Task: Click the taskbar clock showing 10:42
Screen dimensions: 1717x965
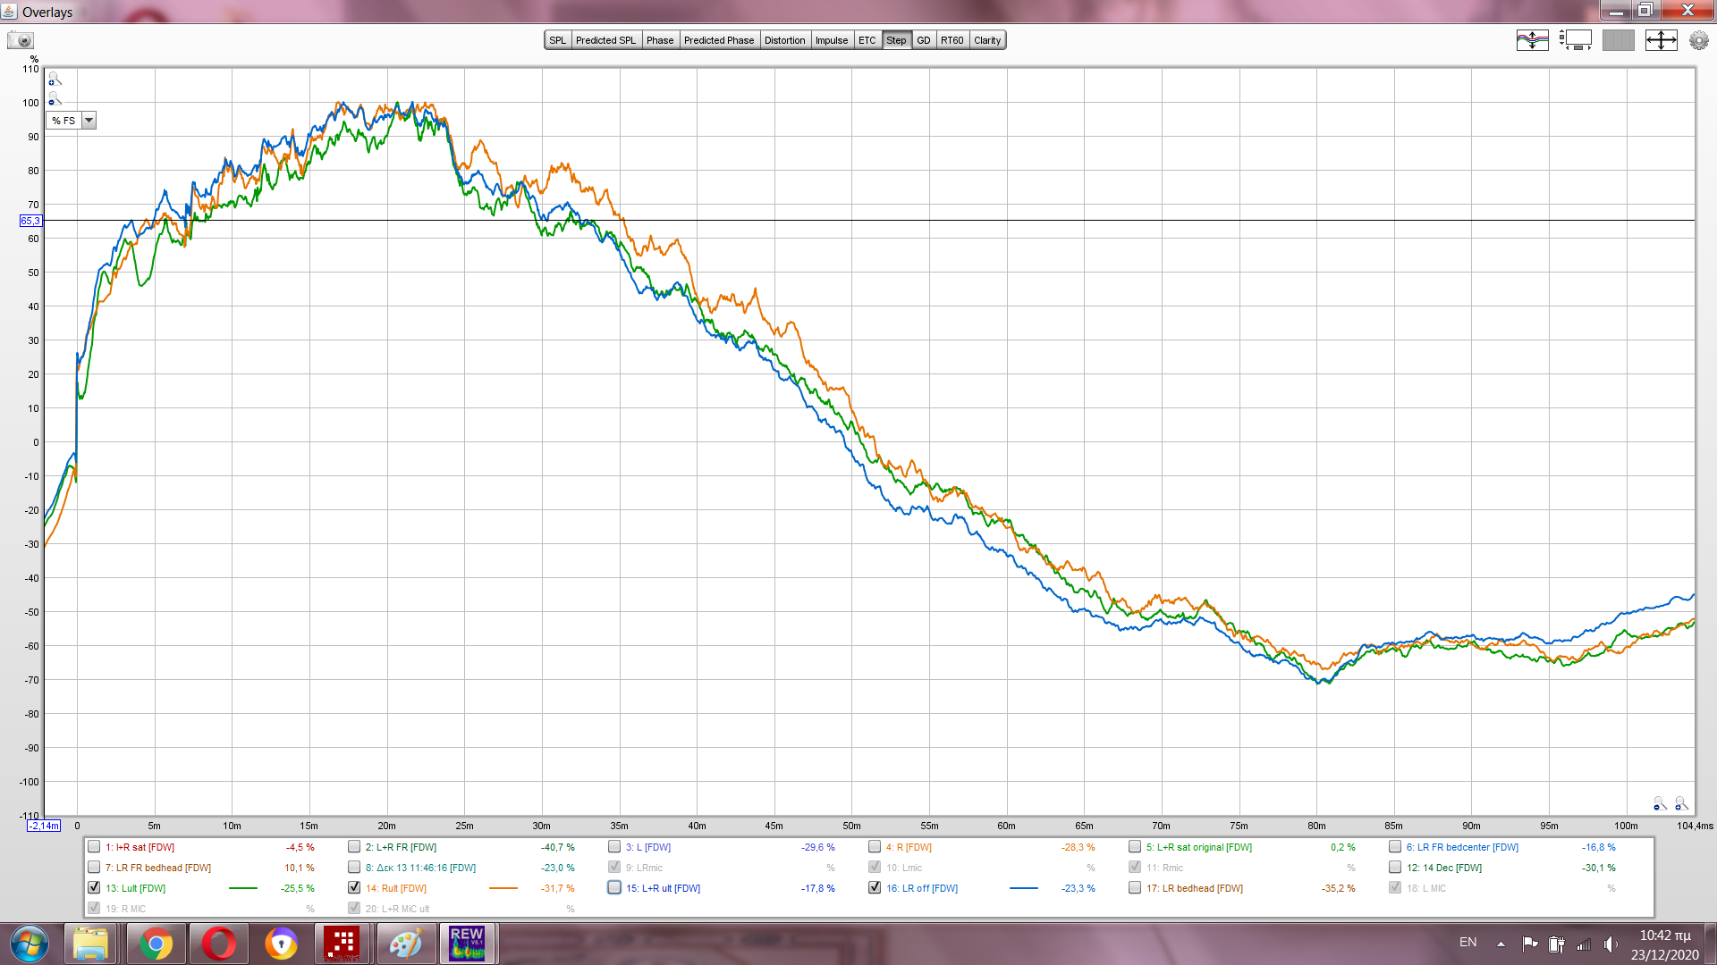Action: (1664, 944)
